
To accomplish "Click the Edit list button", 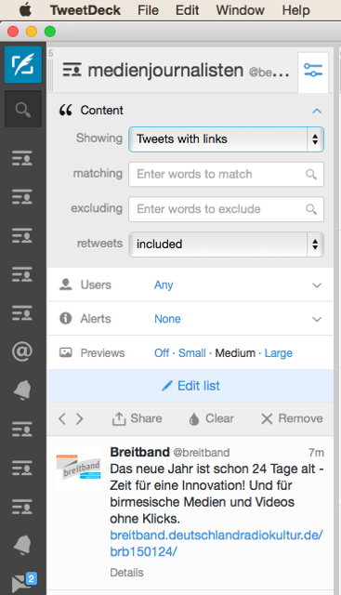I will click(190, 386).
